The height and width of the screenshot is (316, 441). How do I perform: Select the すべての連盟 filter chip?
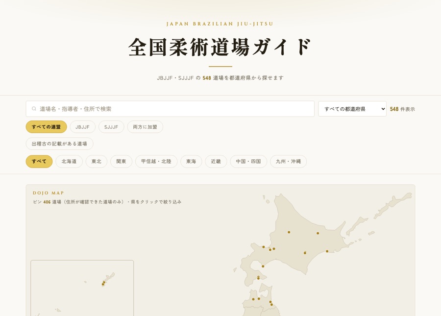46,127
